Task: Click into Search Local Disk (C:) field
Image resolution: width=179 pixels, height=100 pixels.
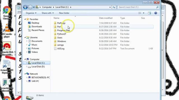Action: click(137, 7)
